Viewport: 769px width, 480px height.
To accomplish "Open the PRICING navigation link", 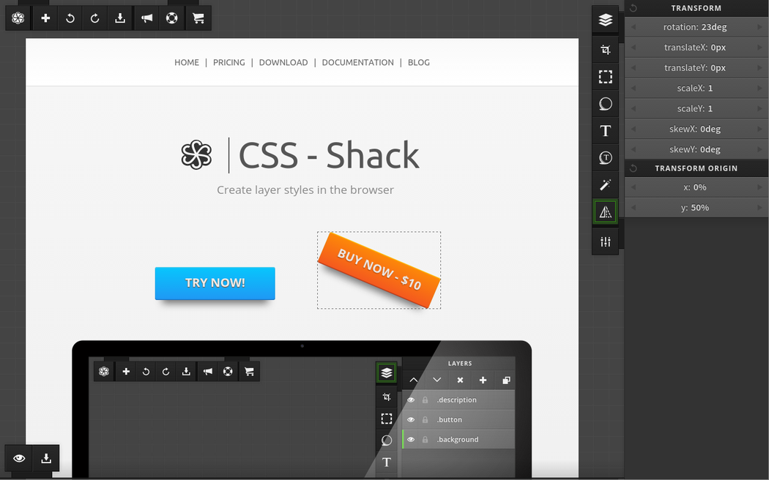I will [x=229, y=63].
